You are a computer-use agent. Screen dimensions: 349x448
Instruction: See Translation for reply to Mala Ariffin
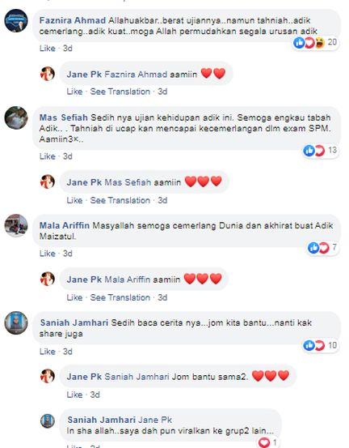click(120, 297)
